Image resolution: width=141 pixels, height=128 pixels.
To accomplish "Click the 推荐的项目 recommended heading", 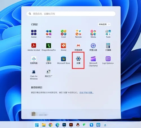I will (x=37, y=88).
